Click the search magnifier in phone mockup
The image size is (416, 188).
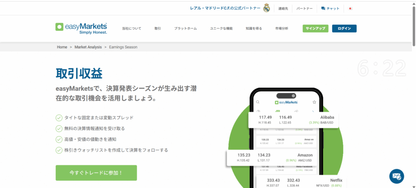click(258, 102)
